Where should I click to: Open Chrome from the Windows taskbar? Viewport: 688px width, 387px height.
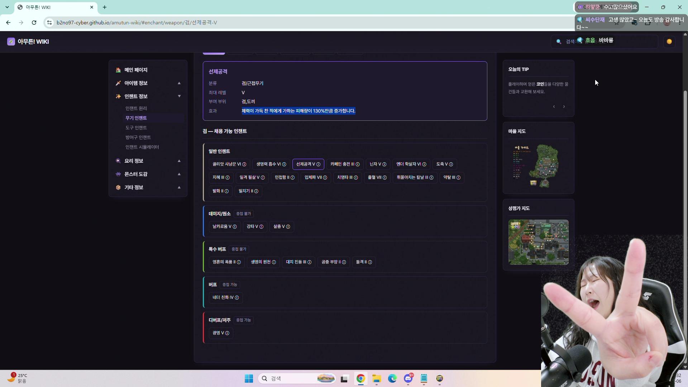coord(361,378)
